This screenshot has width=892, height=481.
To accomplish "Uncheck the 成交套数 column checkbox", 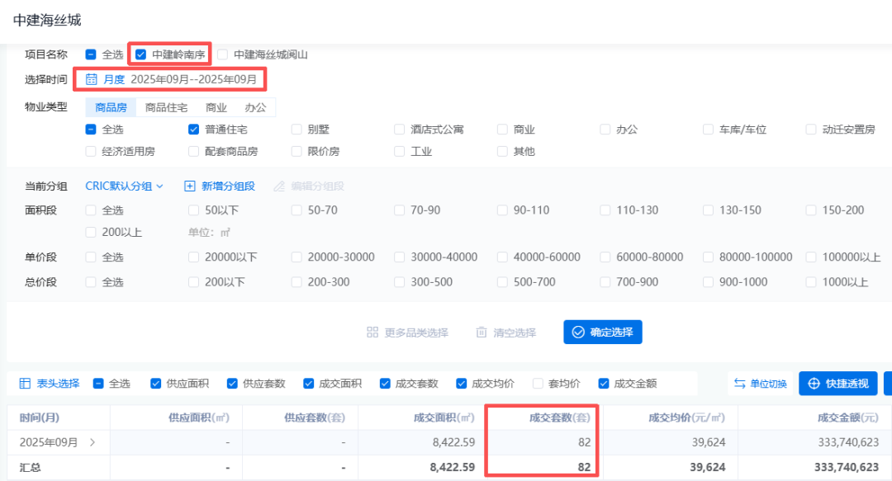I will pos(385,384).
